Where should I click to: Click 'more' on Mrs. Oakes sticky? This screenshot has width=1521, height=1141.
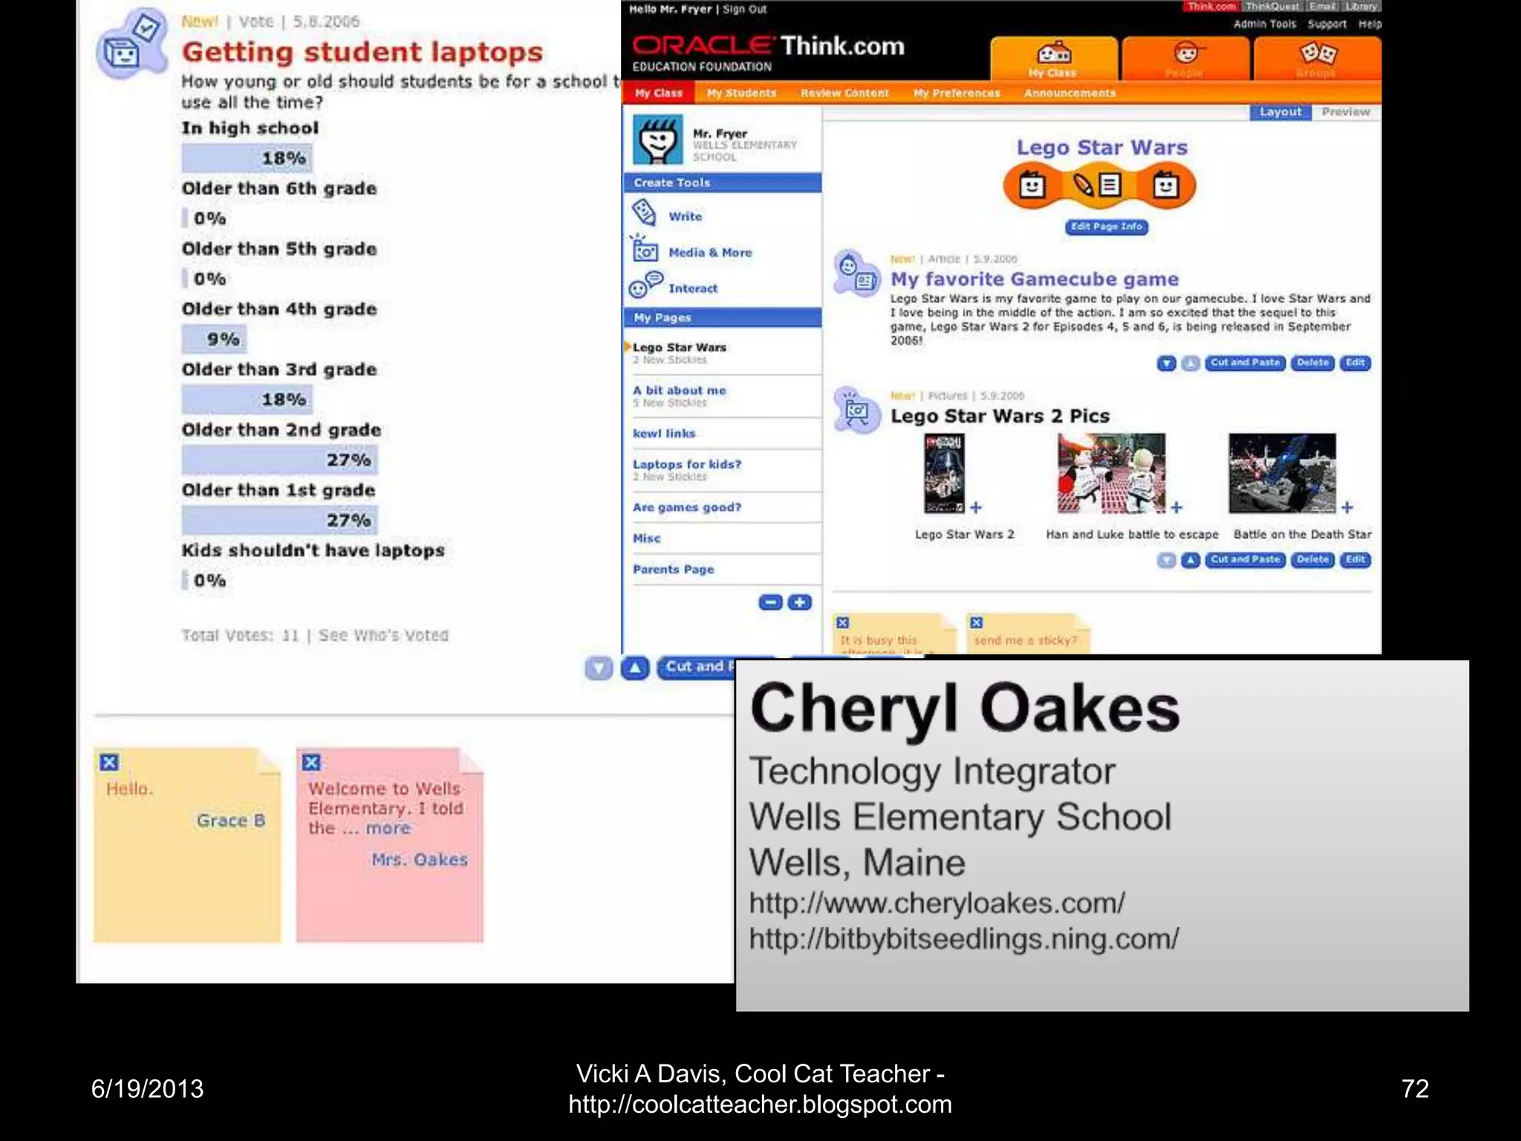click(x=388, y=828)
